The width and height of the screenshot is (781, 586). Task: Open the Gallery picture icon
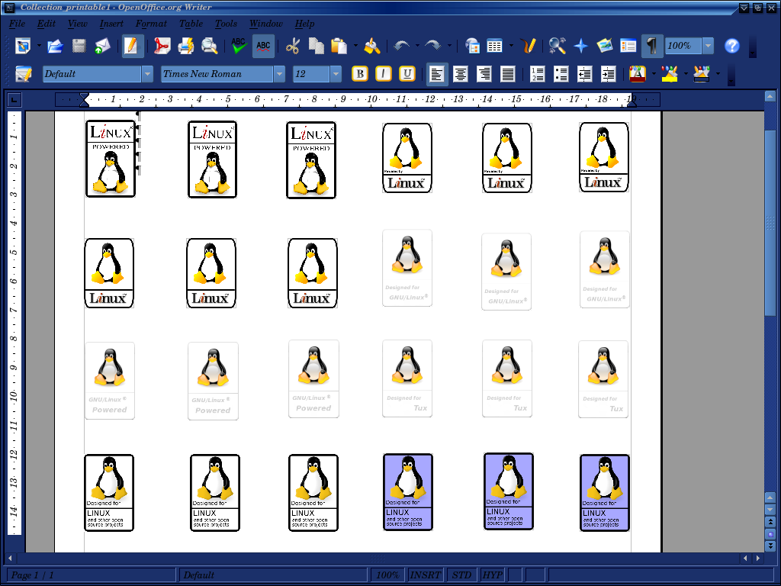pos(604,46)
